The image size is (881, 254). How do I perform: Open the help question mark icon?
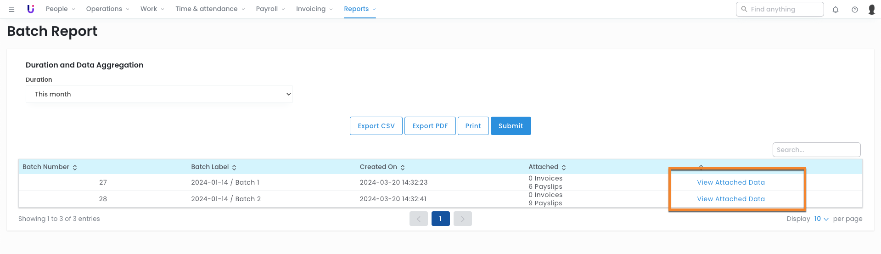854,10
